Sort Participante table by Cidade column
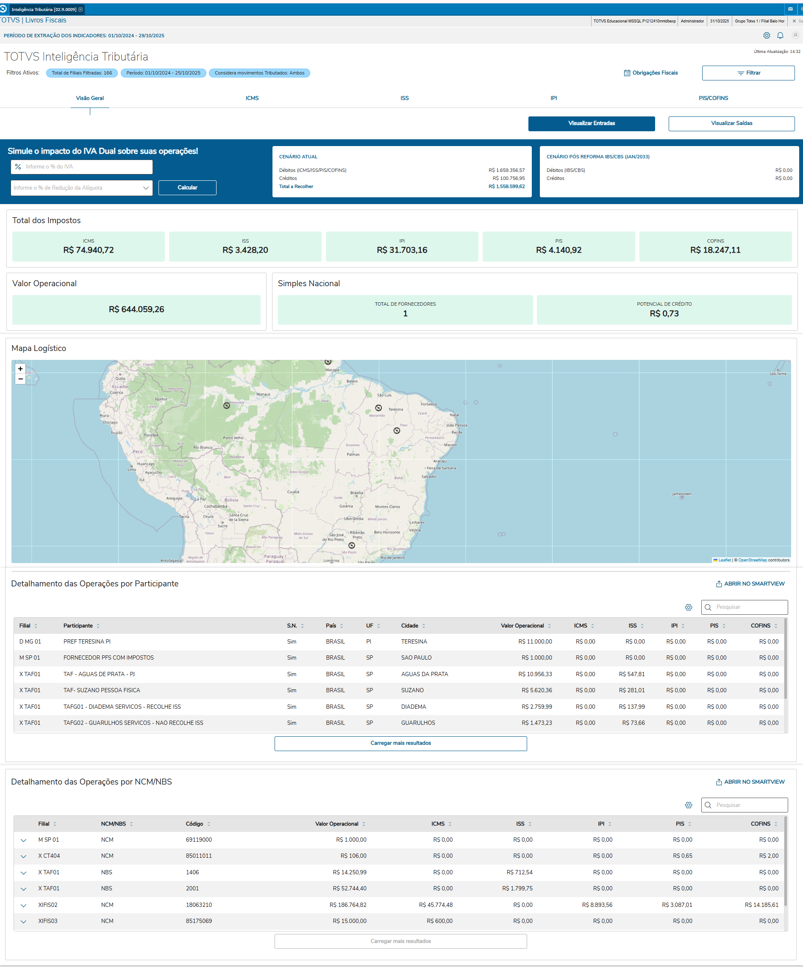Image resolution: width=803 pixels, height=967 pixels. [424, 626]
